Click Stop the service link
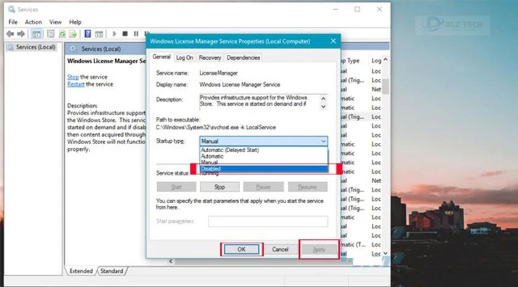The width and height of the screenshot is (518, 287). pyautogui.click(x=73, y=77)
